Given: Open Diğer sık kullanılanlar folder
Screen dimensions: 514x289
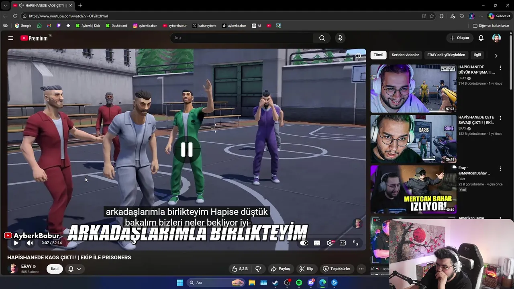Looking at the screenshot, I should [x=491, y=26].
